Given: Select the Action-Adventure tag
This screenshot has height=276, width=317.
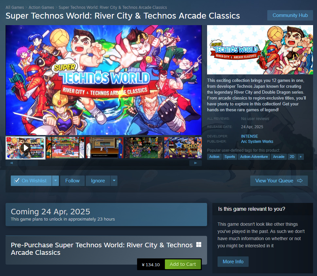Looking at the screenshot, I should [254, 157].
